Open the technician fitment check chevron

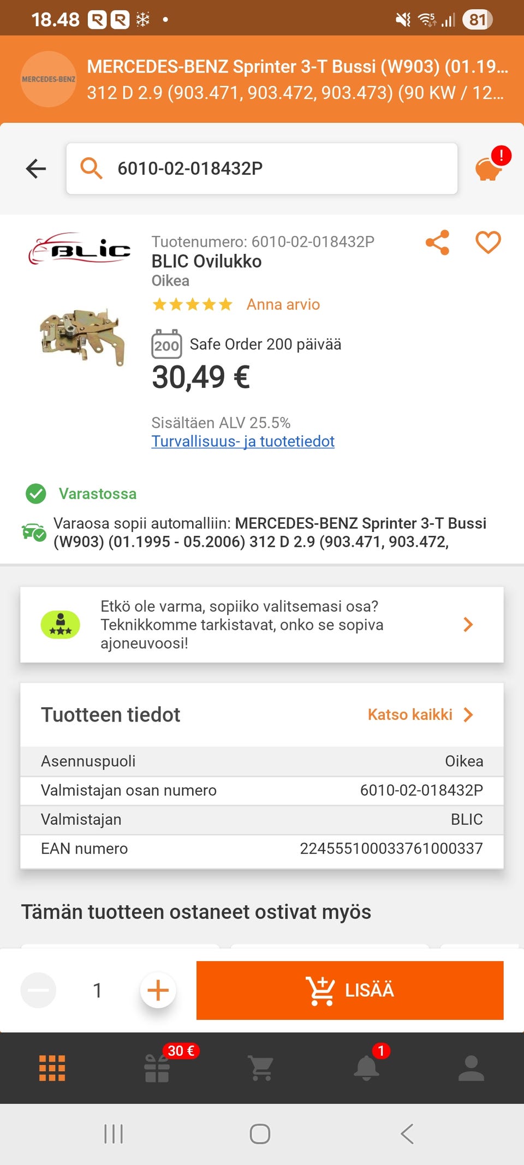468,624
